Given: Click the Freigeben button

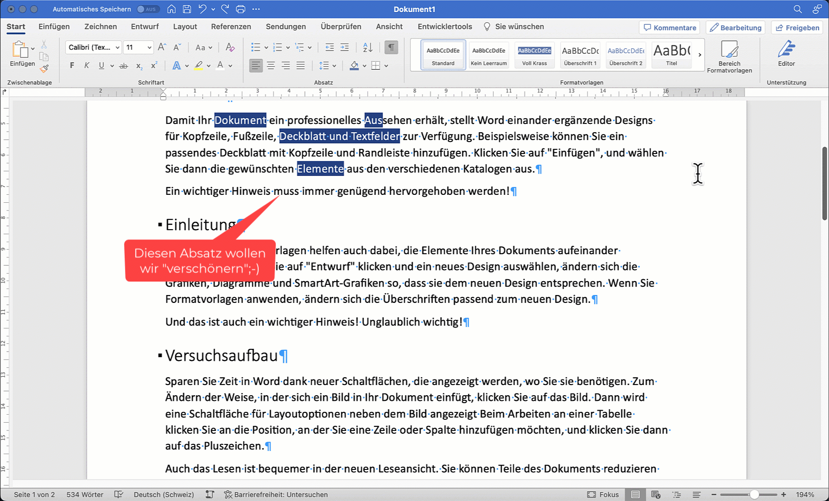Looking at the screenshot, I should pyautogui.click(x=797, y=28).
